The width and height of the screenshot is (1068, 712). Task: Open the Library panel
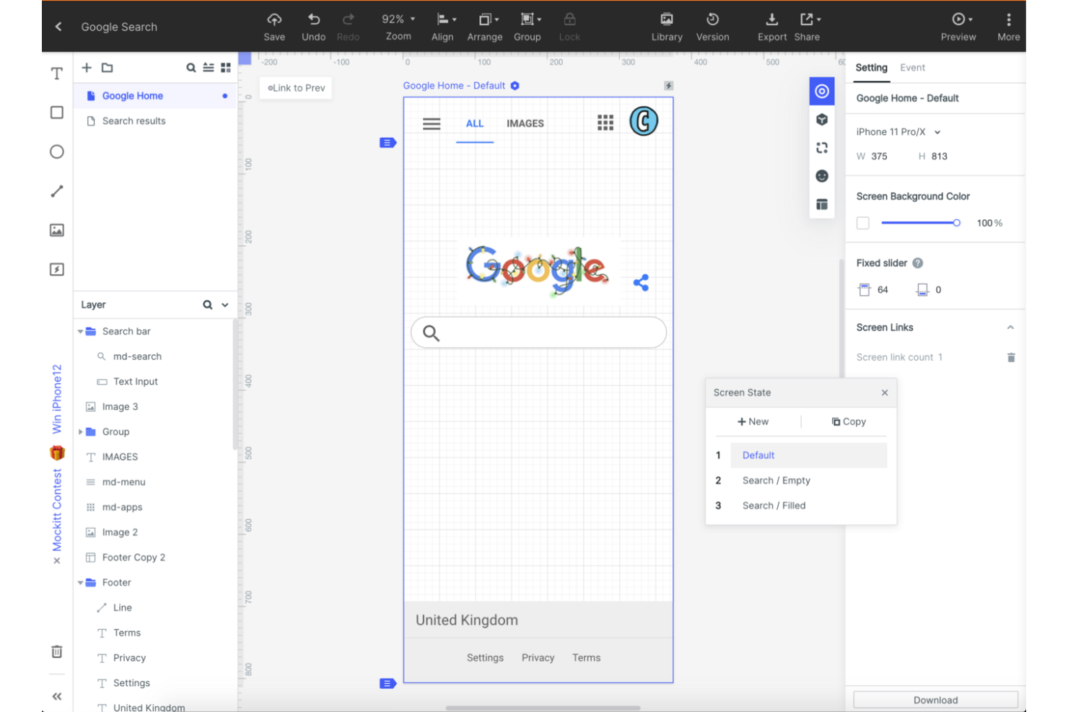[x=667, y=27]
